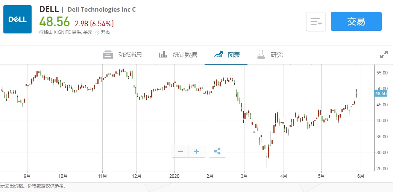393x192 pixels.
Task: Open the 动态消息 feed tab
Action: (x=123, y=55)
